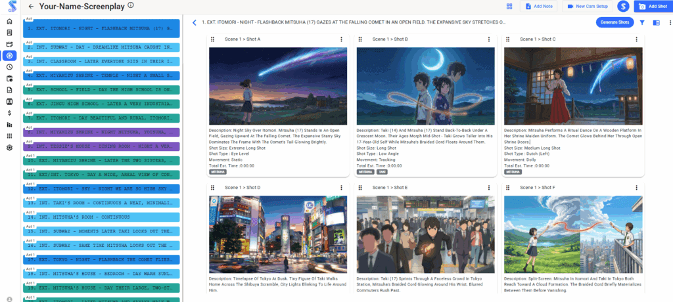This screenshot has width=673, height=302.
Task: Select scene 17 EXT. TOKYO - NIGHT - FLASHBACK
Action: pos(101,259)
